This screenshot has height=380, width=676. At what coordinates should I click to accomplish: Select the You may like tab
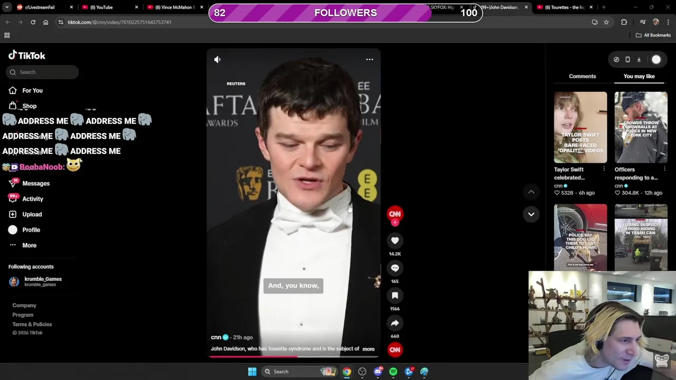(x=639, y=76)
